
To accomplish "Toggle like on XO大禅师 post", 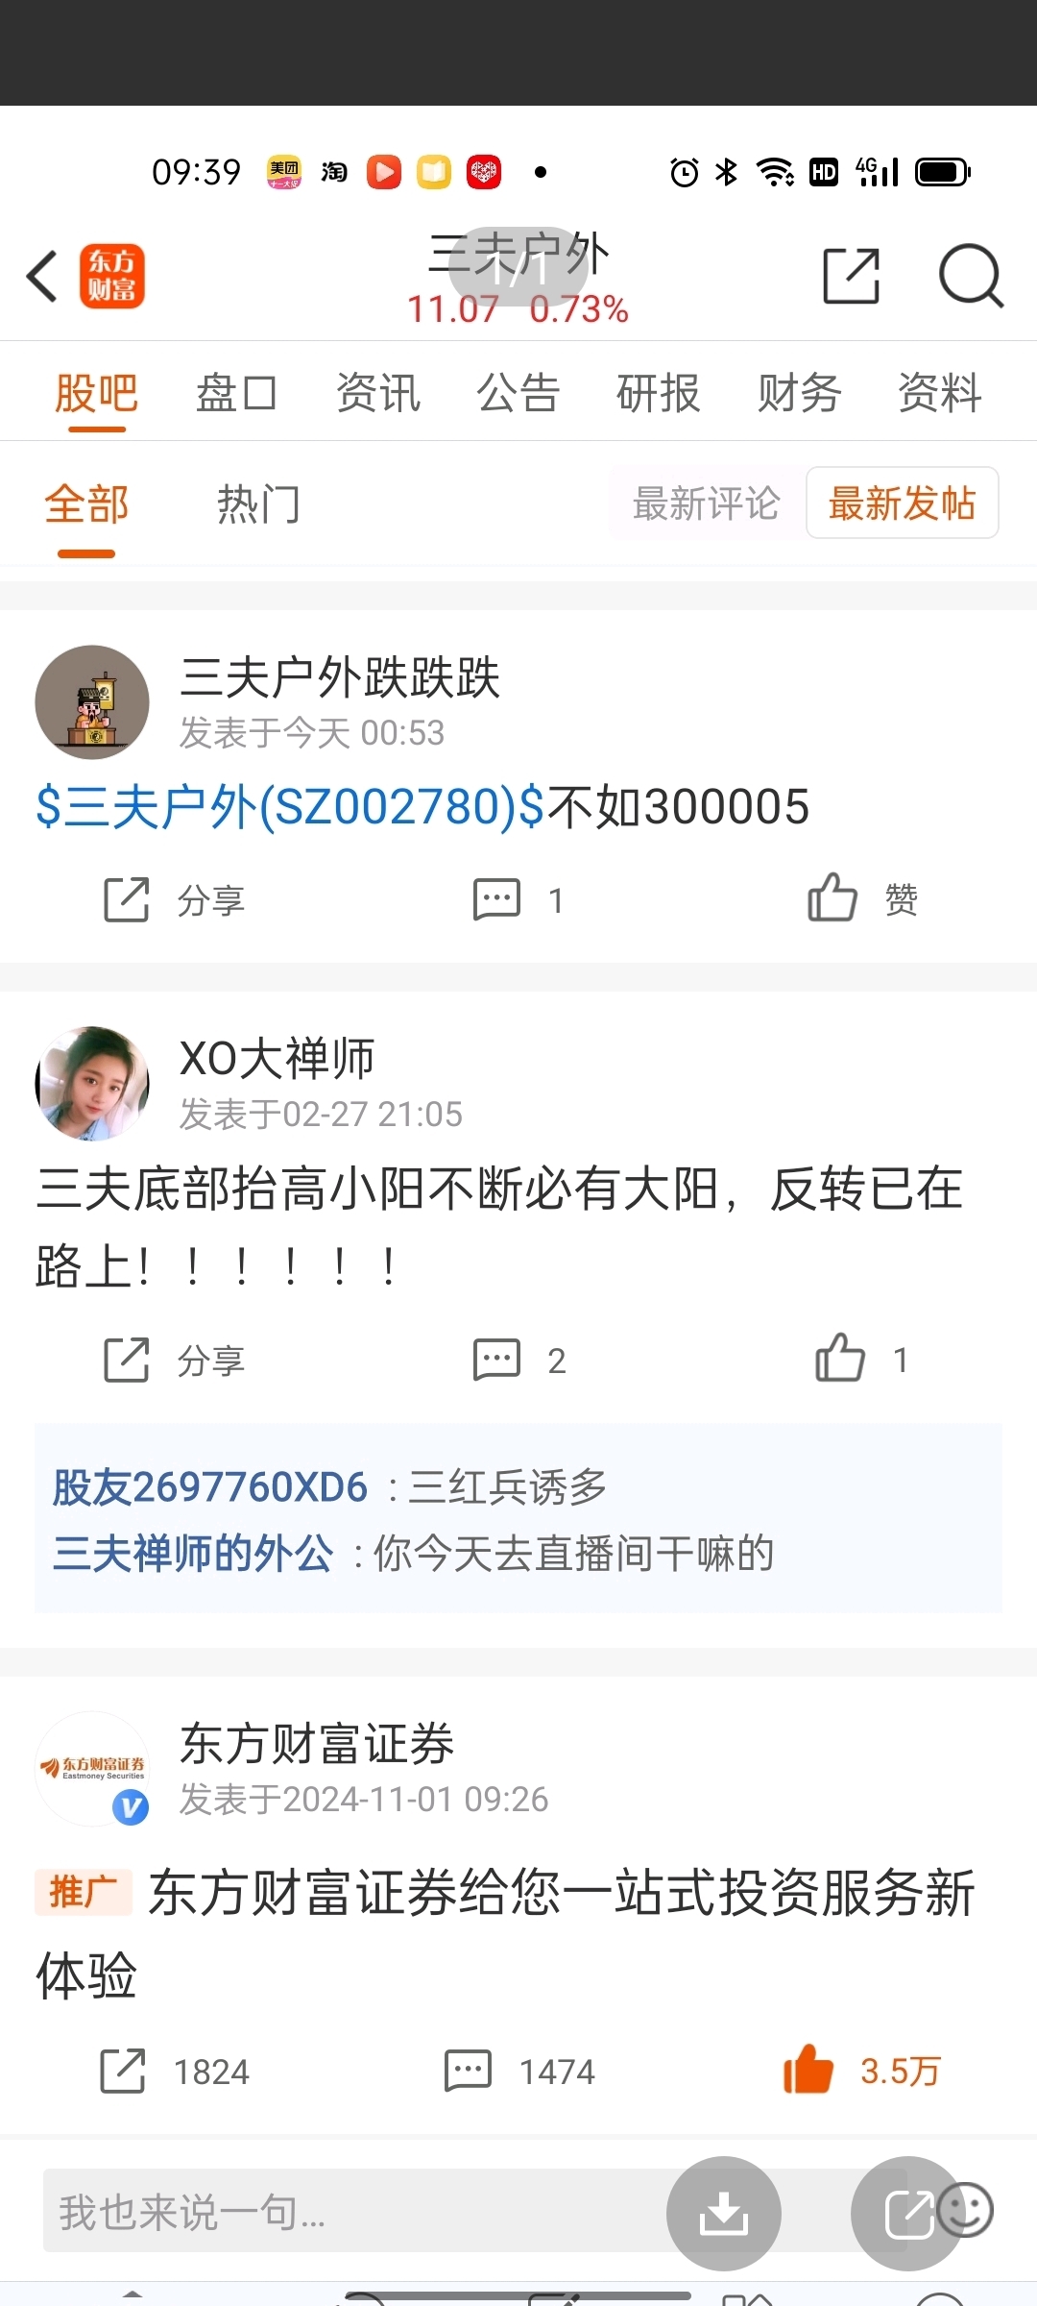I will point(860,1359).
